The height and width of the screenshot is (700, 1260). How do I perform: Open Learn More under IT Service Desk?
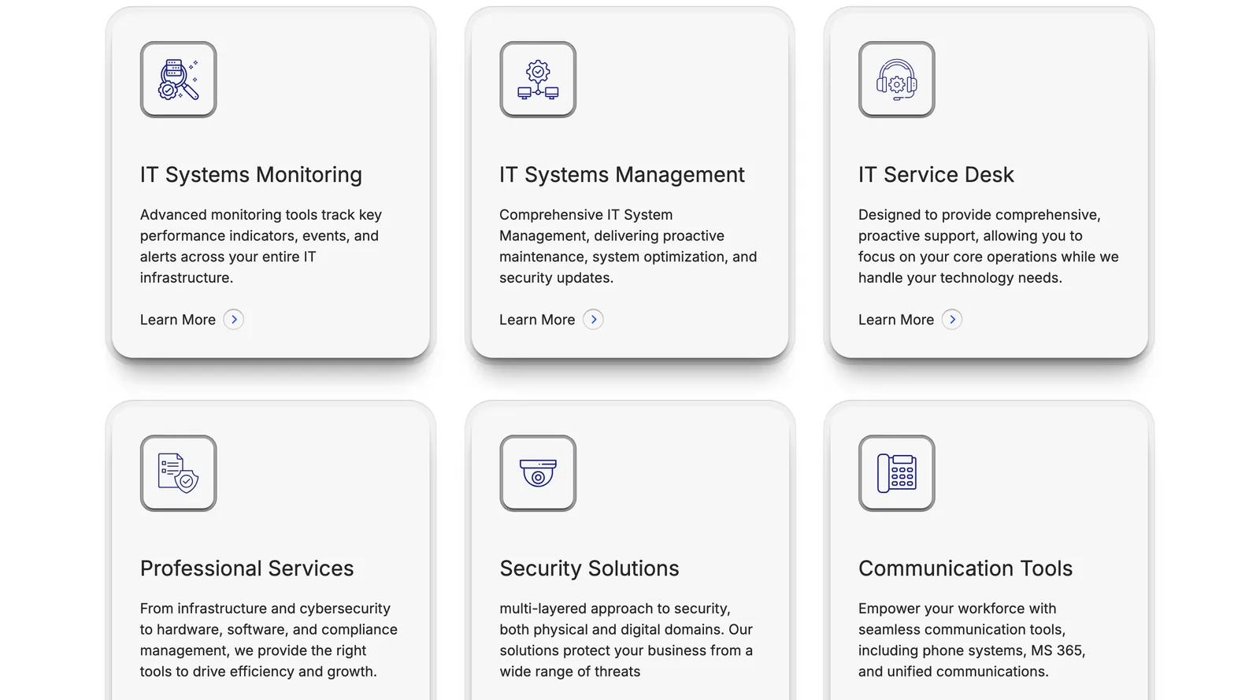tap(896, 320)
